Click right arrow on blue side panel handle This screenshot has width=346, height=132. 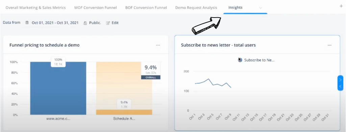pyautogui.click(x=340, y=80)
